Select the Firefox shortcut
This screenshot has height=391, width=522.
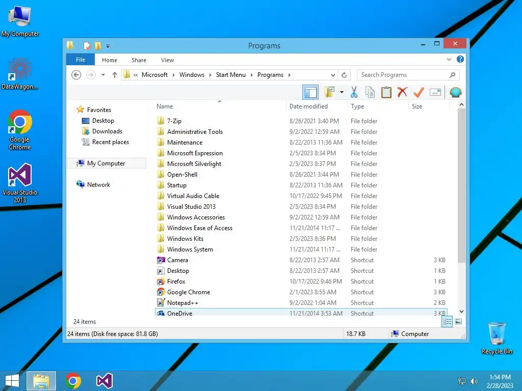coord(302,281)
